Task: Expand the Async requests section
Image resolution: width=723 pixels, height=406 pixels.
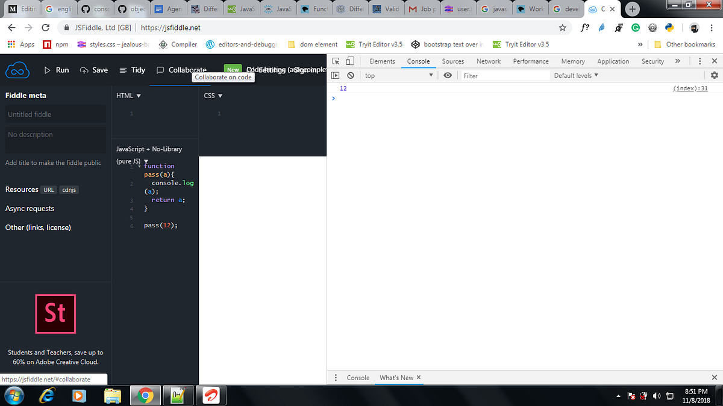Action: pos(30,209)
